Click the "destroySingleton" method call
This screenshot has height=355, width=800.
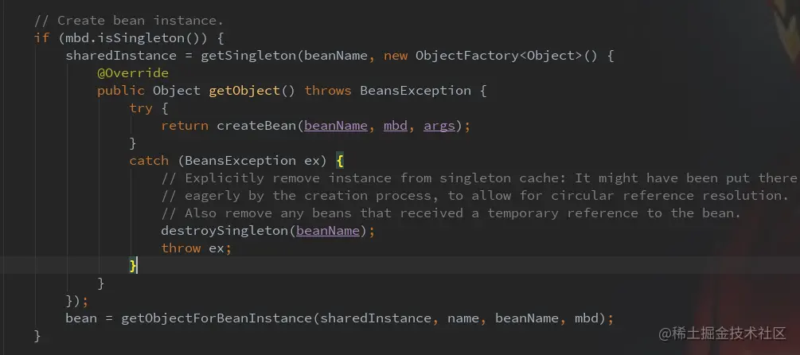pos(224,231)
